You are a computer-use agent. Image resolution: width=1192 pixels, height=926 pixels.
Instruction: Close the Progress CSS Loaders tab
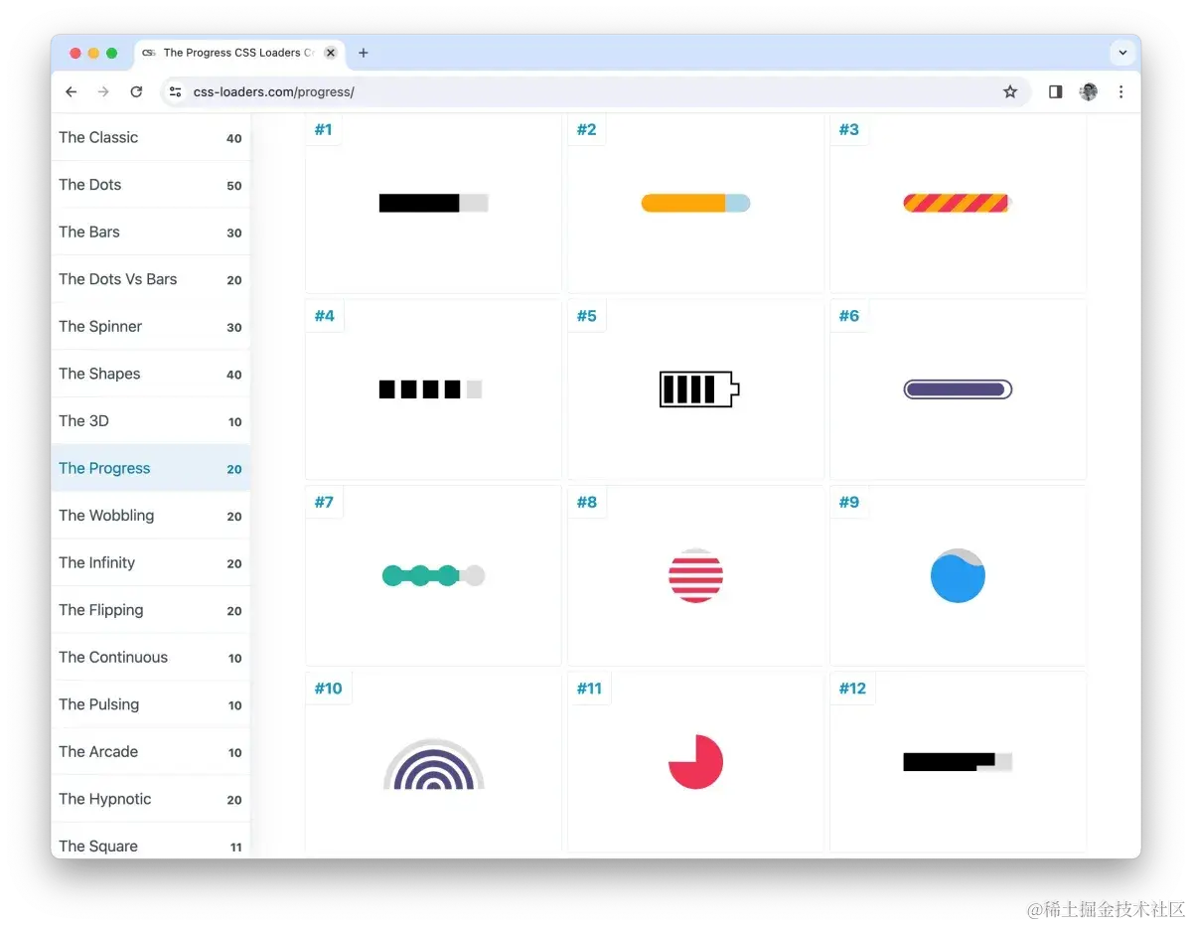331,53
